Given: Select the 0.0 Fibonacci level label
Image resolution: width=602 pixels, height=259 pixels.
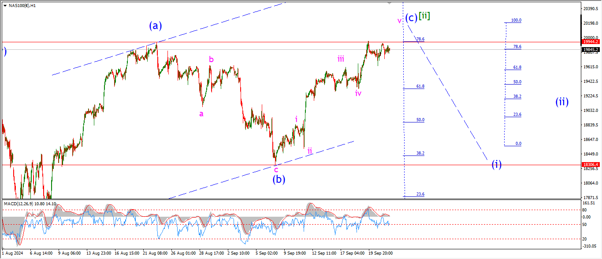Looking at the screenshot, I should point(518,144).
